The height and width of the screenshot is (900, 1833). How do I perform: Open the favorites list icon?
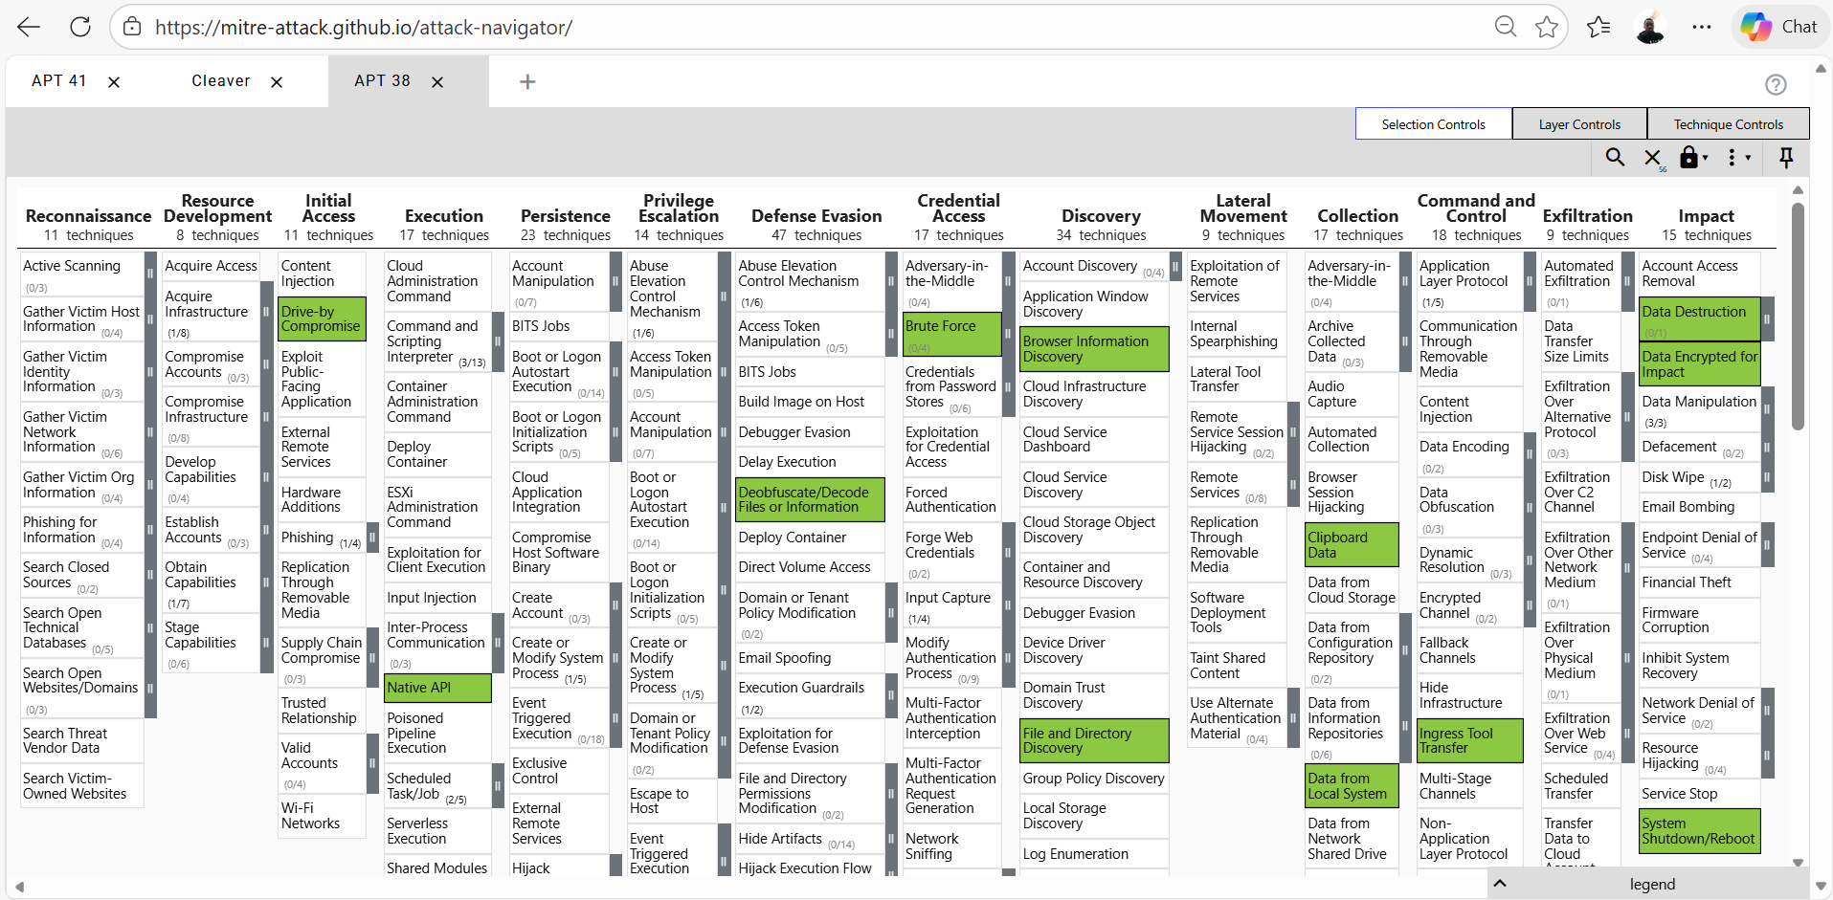[x=1598, y=27]
